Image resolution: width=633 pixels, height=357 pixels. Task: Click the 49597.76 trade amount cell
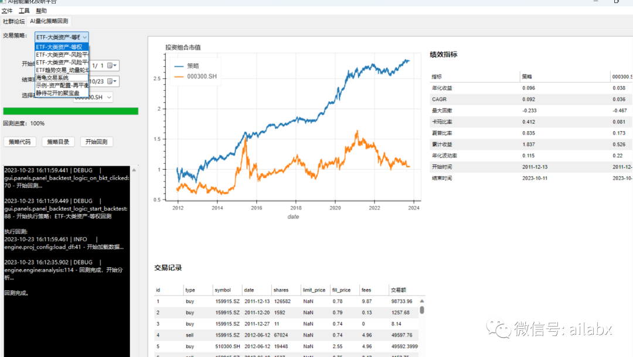tap(401, 335)
